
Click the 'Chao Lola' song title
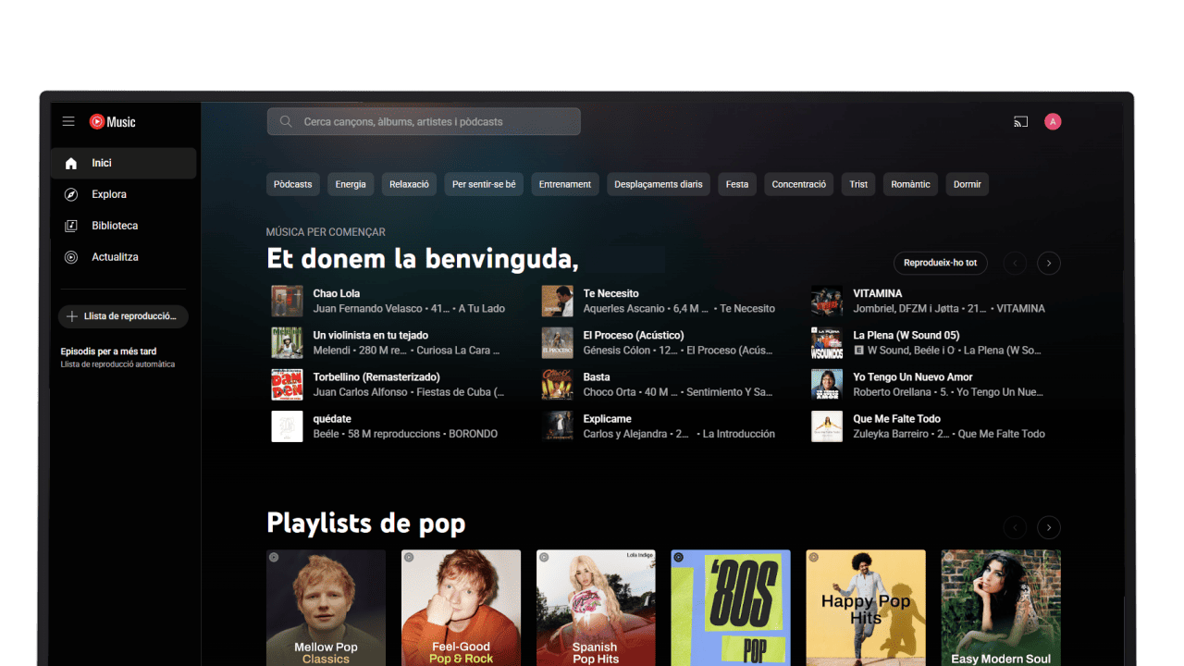337,293
